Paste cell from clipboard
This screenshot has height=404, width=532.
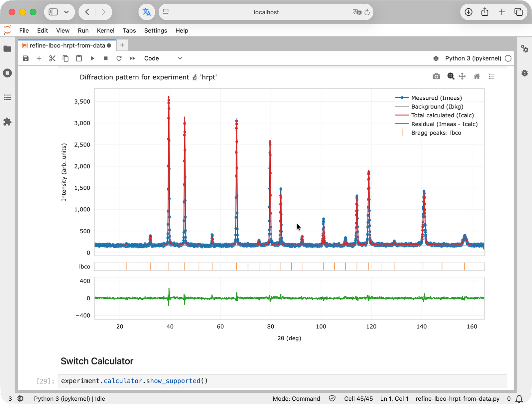click(79, 58)
